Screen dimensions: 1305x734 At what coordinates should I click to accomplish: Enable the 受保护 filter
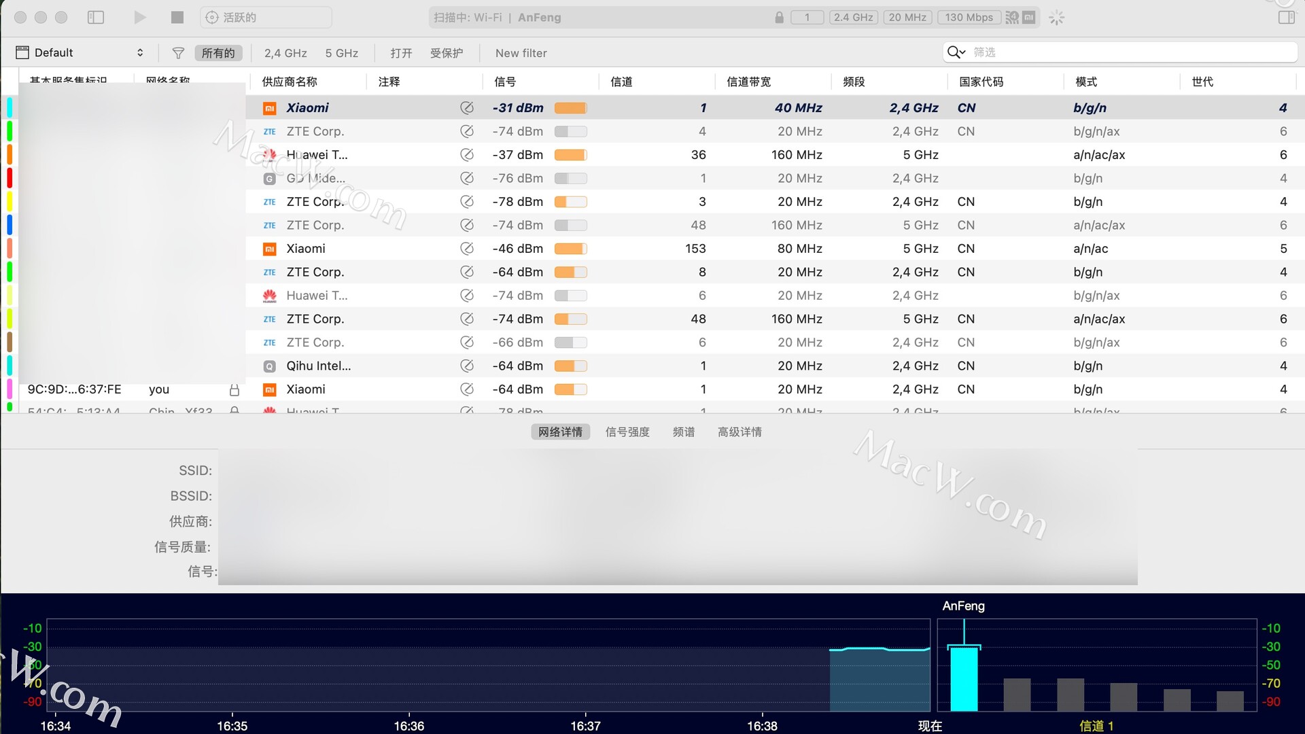point(447,52)
